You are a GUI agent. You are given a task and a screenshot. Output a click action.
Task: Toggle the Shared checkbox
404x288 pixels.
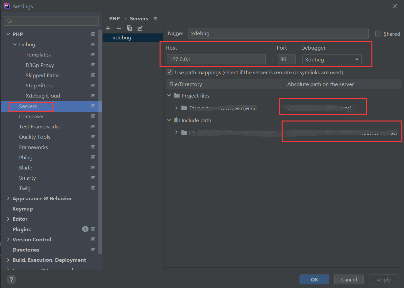point(378,33)
